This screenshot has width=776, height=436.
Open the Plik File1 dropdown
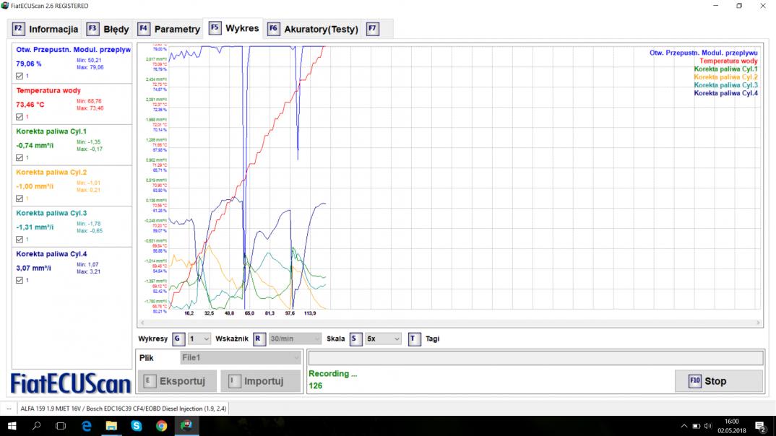(x=241, y=357)
